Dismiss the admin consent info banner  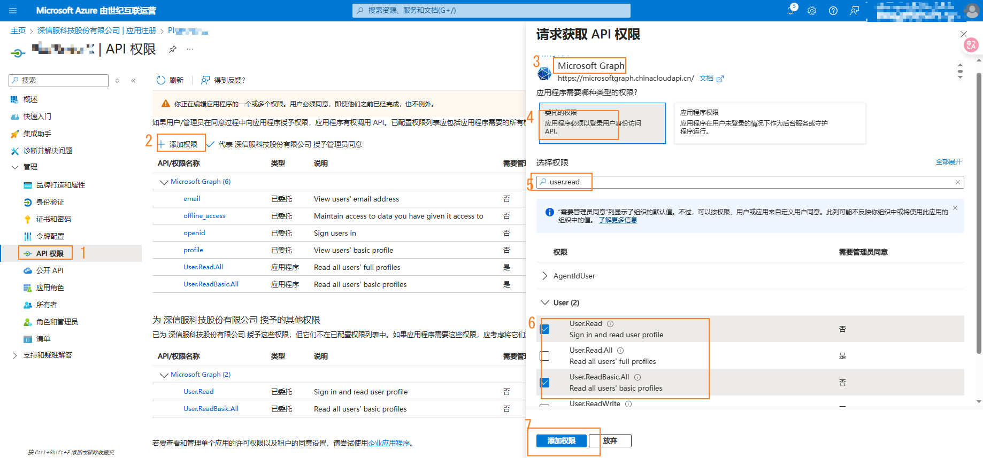(955, 208)
